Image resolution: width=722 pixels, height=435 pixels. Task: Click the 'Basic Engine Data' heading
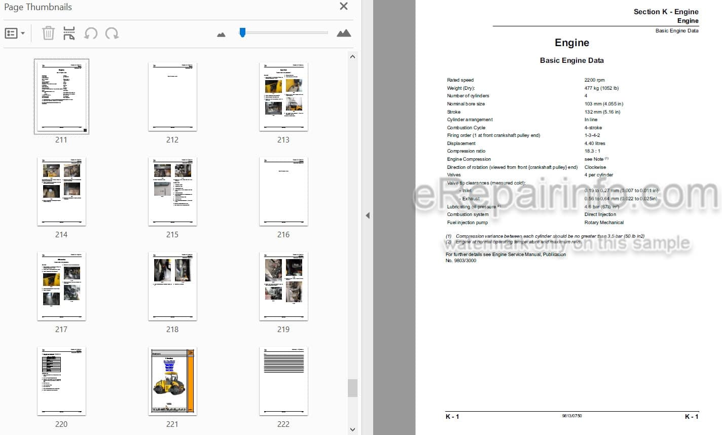571,60
